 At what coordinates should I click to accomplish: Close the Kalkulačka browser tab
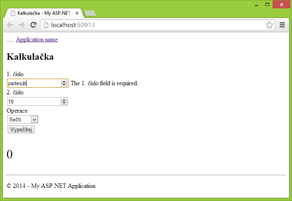77,13
